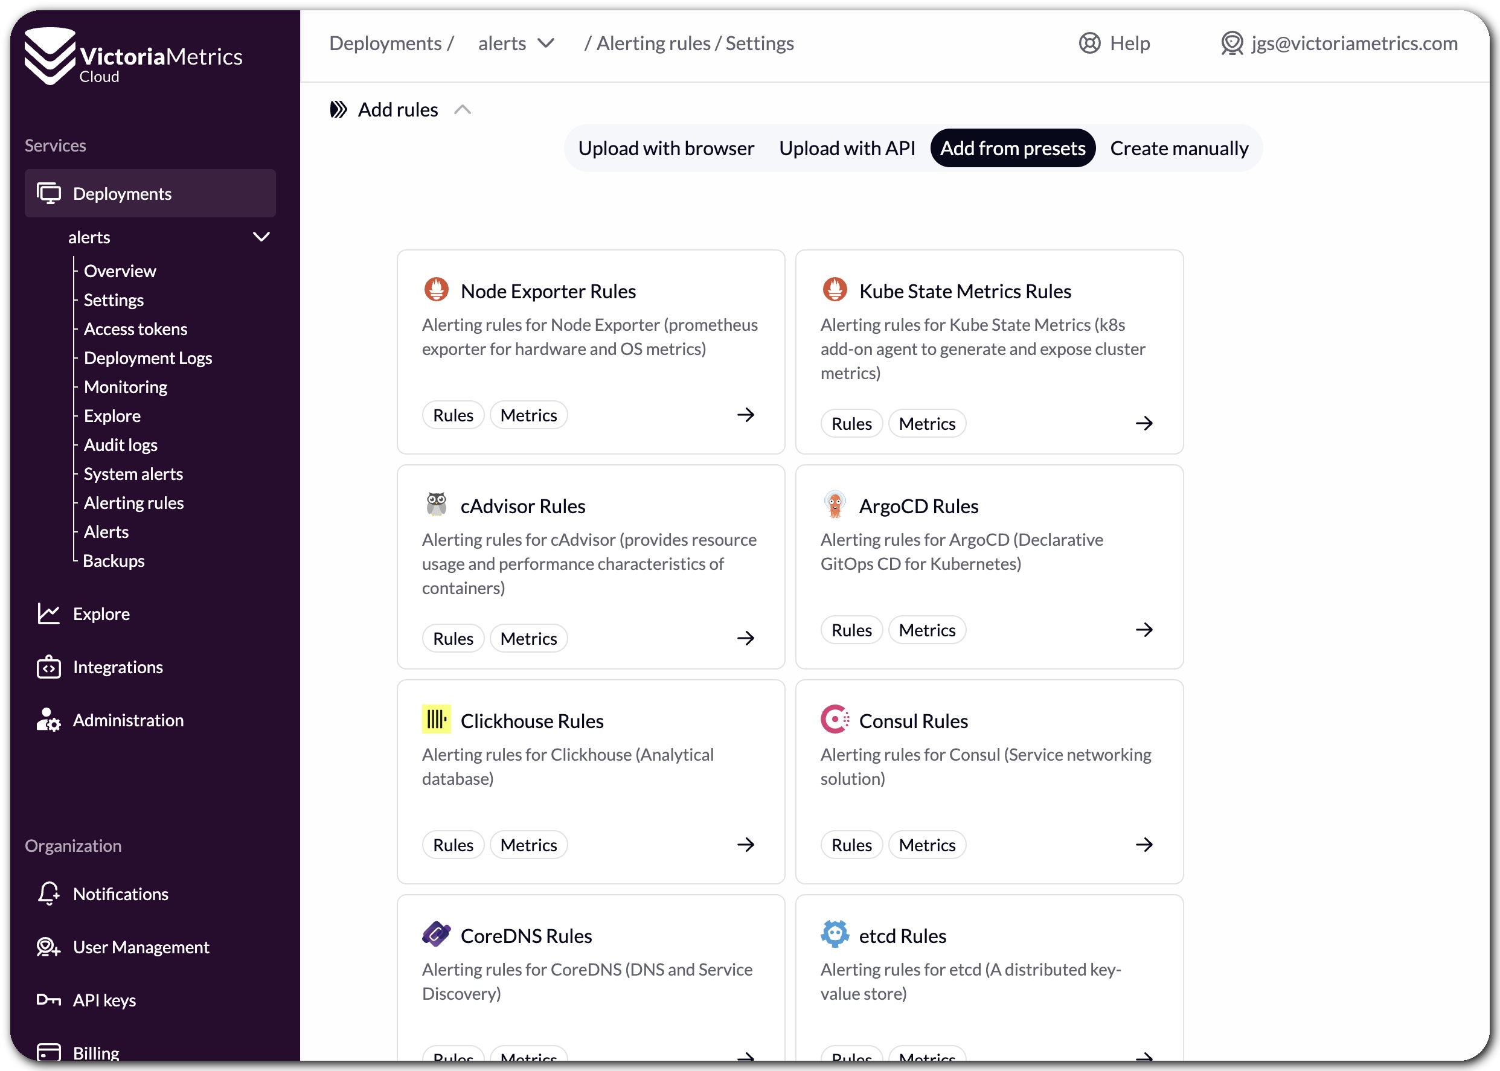Screen dimensions: 1500x1071
Task: Click Rules tag on Kube State Metrics card
Action: [x=851, y=423]
